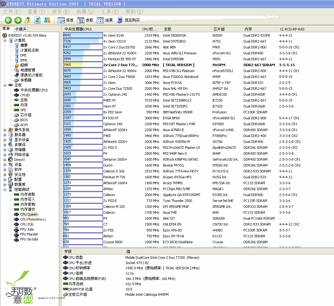The height and width of the screenshot is (306, 334).
Task: Open the 参数 parameters toolbar button
Action: 85,20
